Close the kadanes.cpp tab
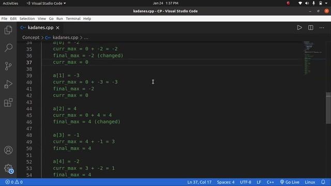Screen dimensions: 331x186 pos(57,27)
